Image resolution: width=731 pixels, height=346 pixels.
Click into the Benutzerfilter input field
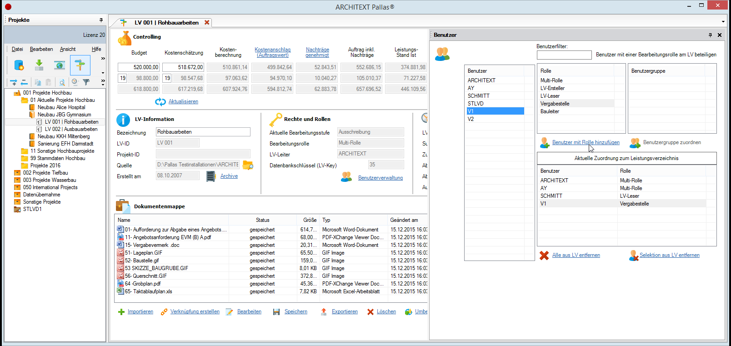pyautogui.click(x=564, y=55)
